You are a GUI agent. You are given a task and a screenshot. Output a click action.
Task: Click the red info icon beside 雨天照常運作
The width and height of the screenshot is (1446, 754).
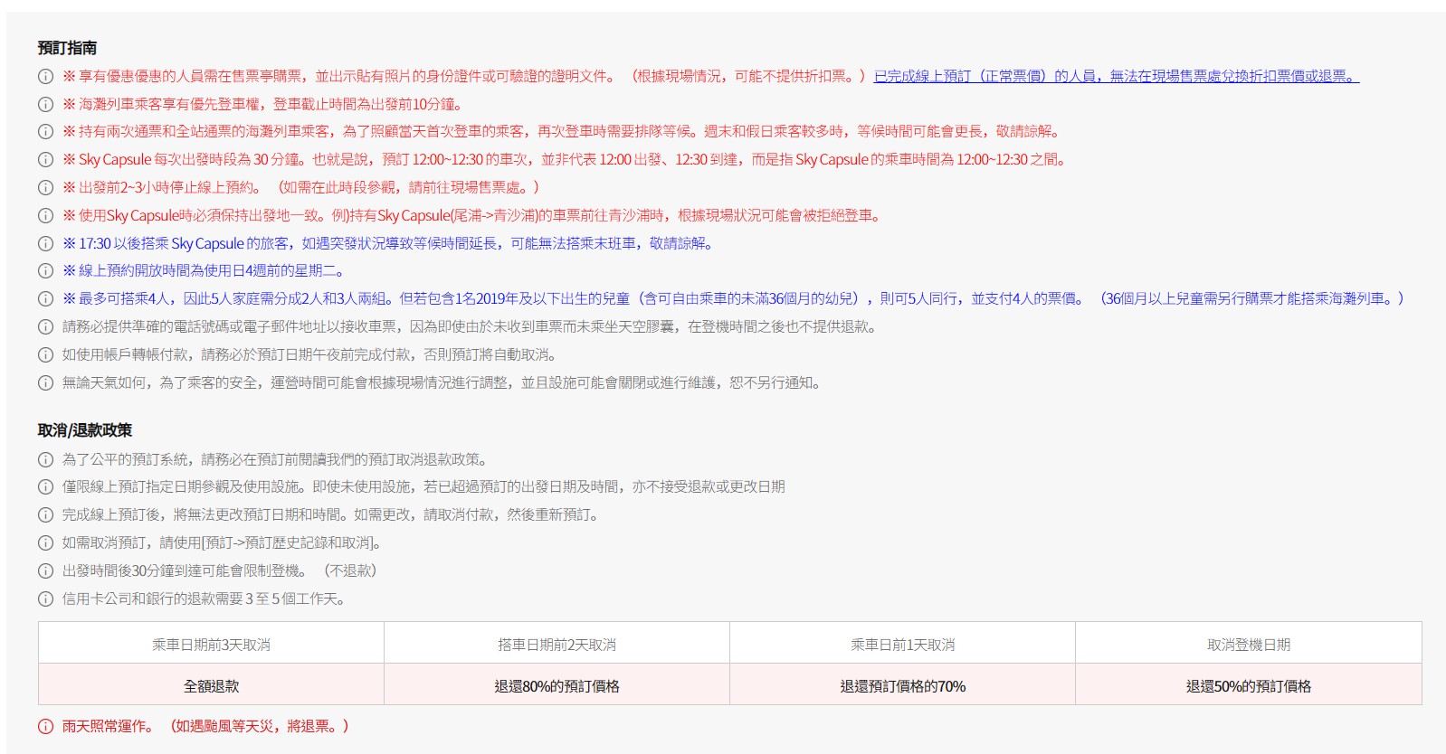[x=45, y=727]
